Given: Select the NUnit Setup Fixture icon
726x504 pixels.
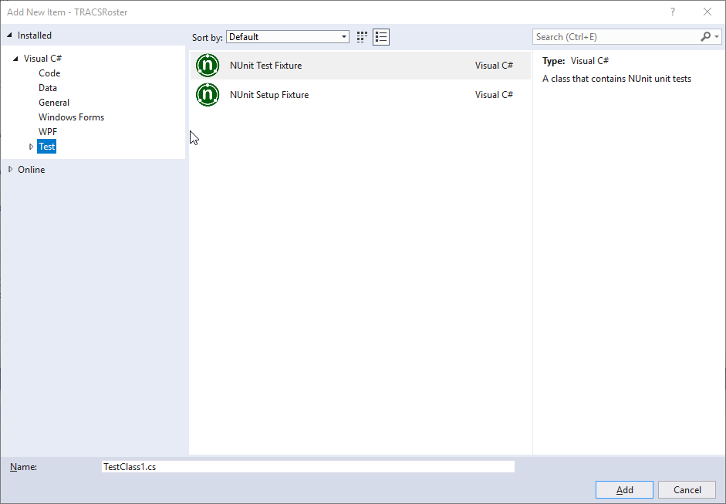Looking at the screenshot, I should tap(208, 94).
